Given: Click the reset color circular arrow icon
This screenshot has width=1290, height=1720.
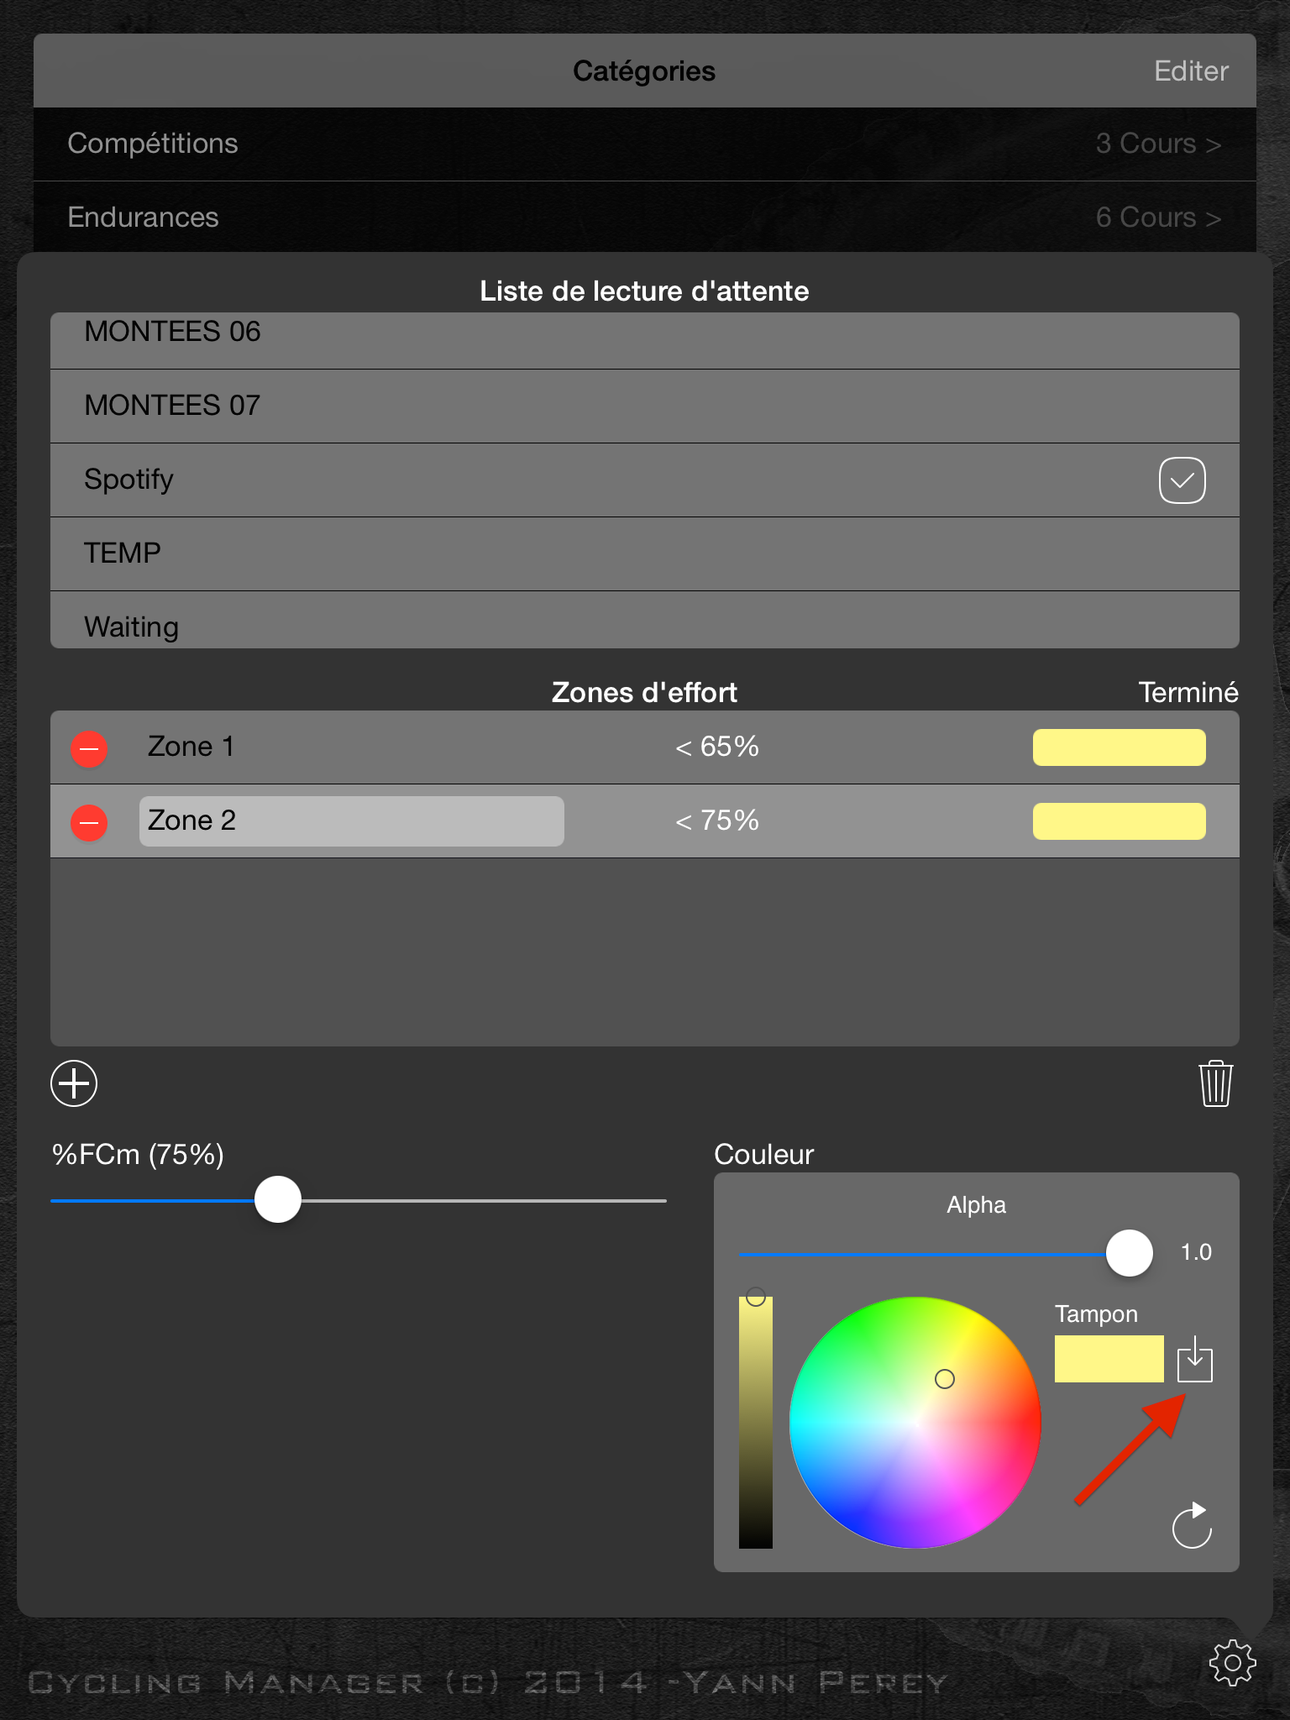Looking at the screenshot, I should 1192,1525.
